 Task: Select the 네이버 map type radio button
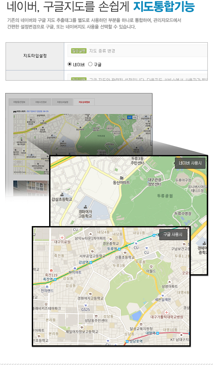[x=69, y=64]
